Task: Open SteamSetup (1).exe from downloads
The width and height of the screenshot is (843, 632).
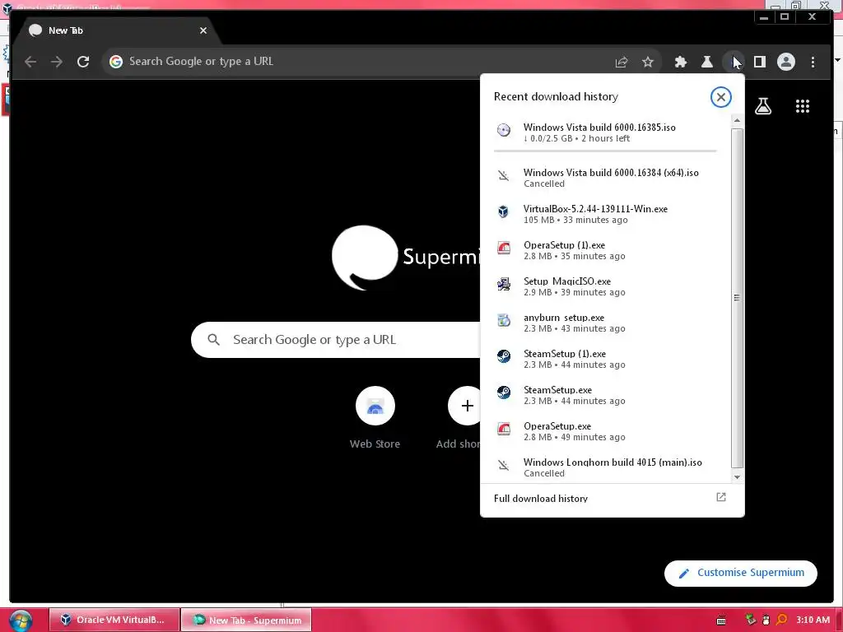Action: [x=605, y=359]
